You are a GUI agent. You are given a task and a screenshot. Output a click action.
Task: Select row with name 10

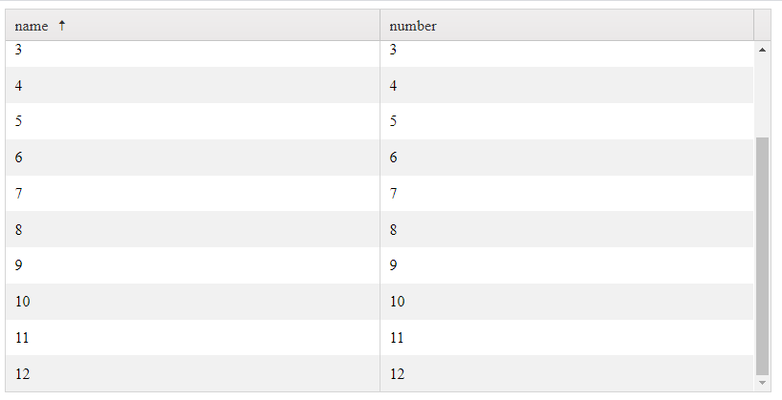[191, 302]
